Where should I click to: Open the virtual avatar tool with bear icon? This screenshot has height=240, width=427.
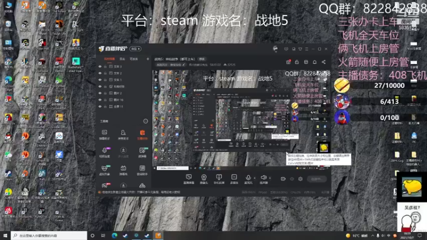click(104, 170)
